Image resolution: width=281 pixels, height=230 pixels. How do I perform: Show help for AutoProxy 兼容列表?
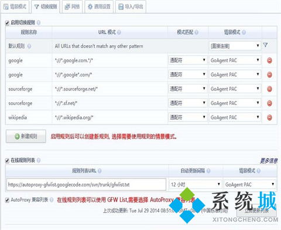tap(52, 199)
